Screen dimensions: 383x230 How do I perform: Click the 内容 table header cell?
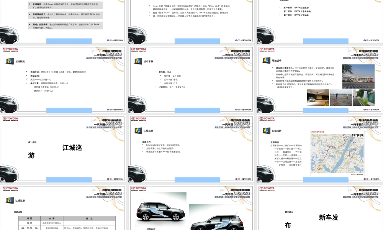tap(52, 218)
